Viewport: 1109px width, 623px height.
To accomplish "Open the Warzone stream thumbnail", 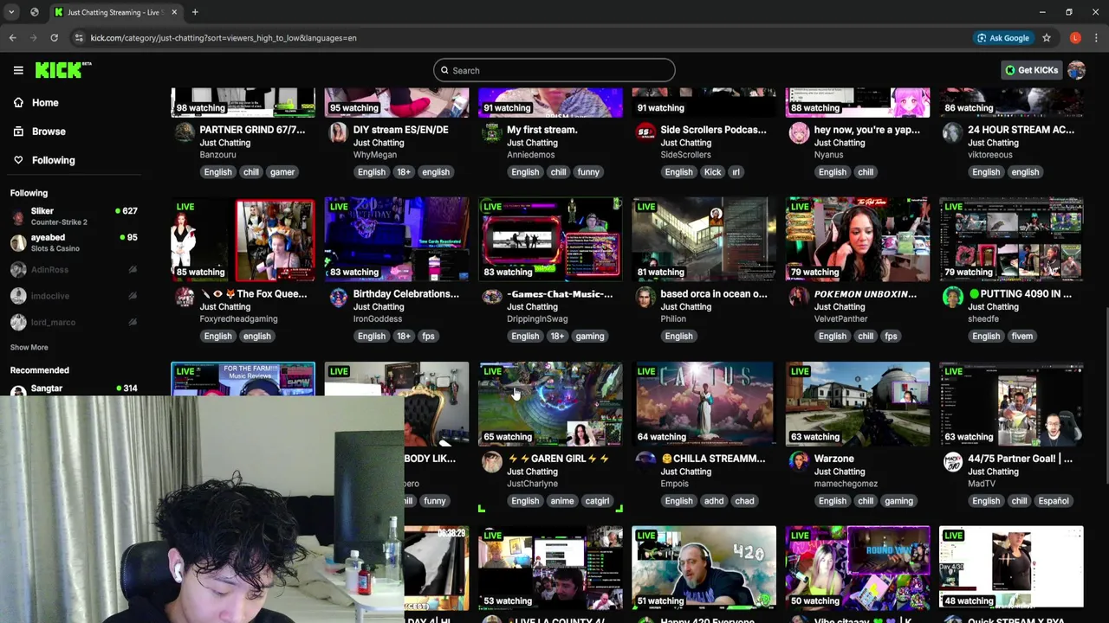I will 858,403.
